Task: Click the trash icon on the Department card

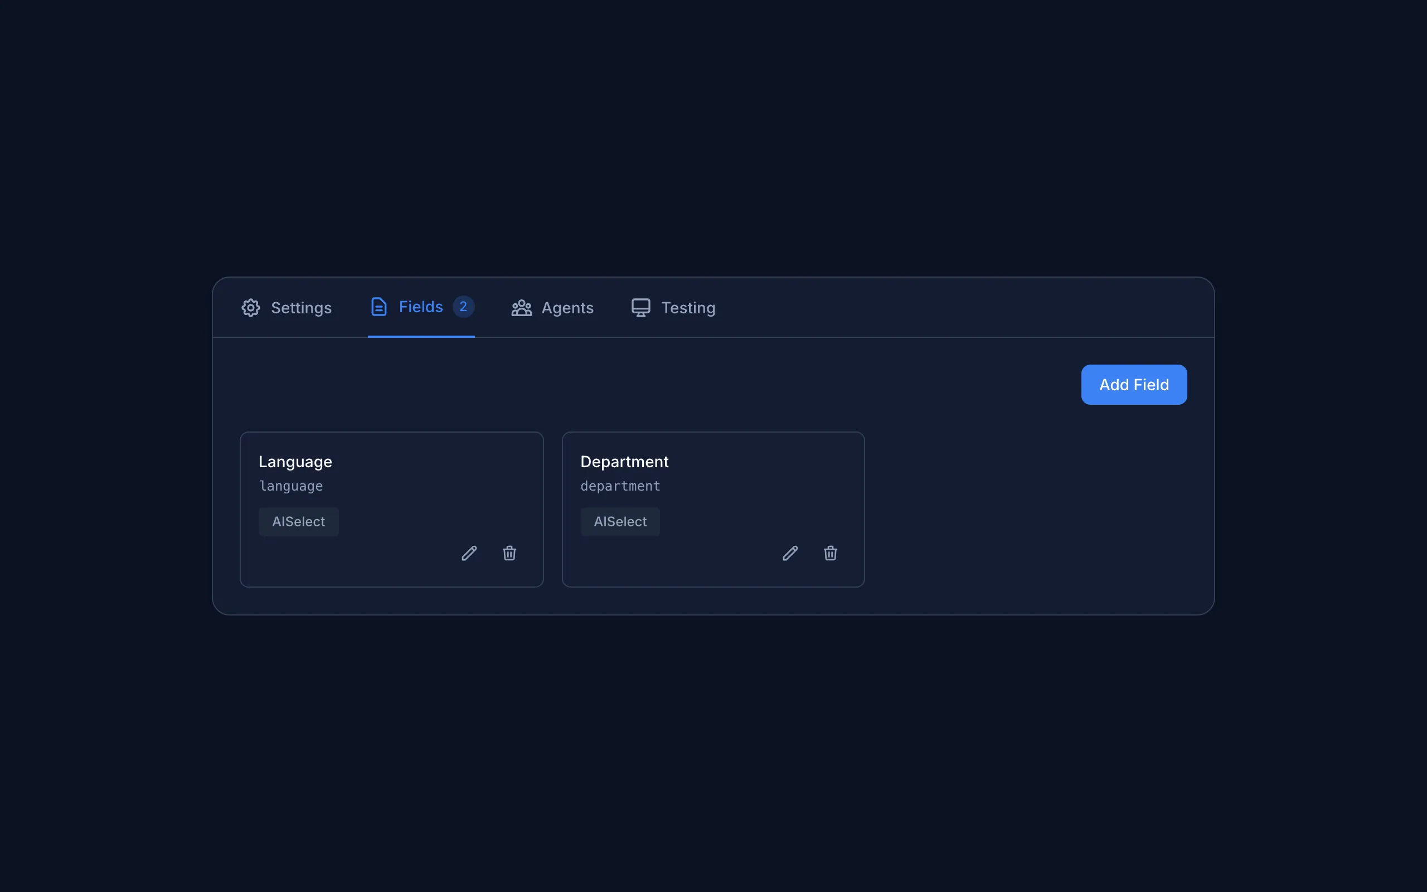Action: (830, 553)
